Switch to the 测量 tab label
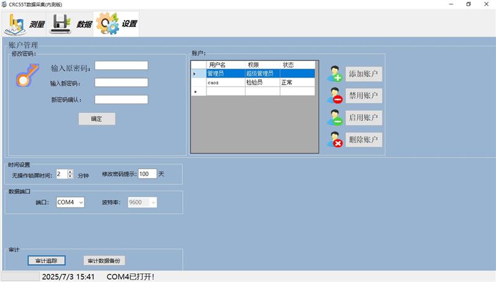 coord(37,24)
